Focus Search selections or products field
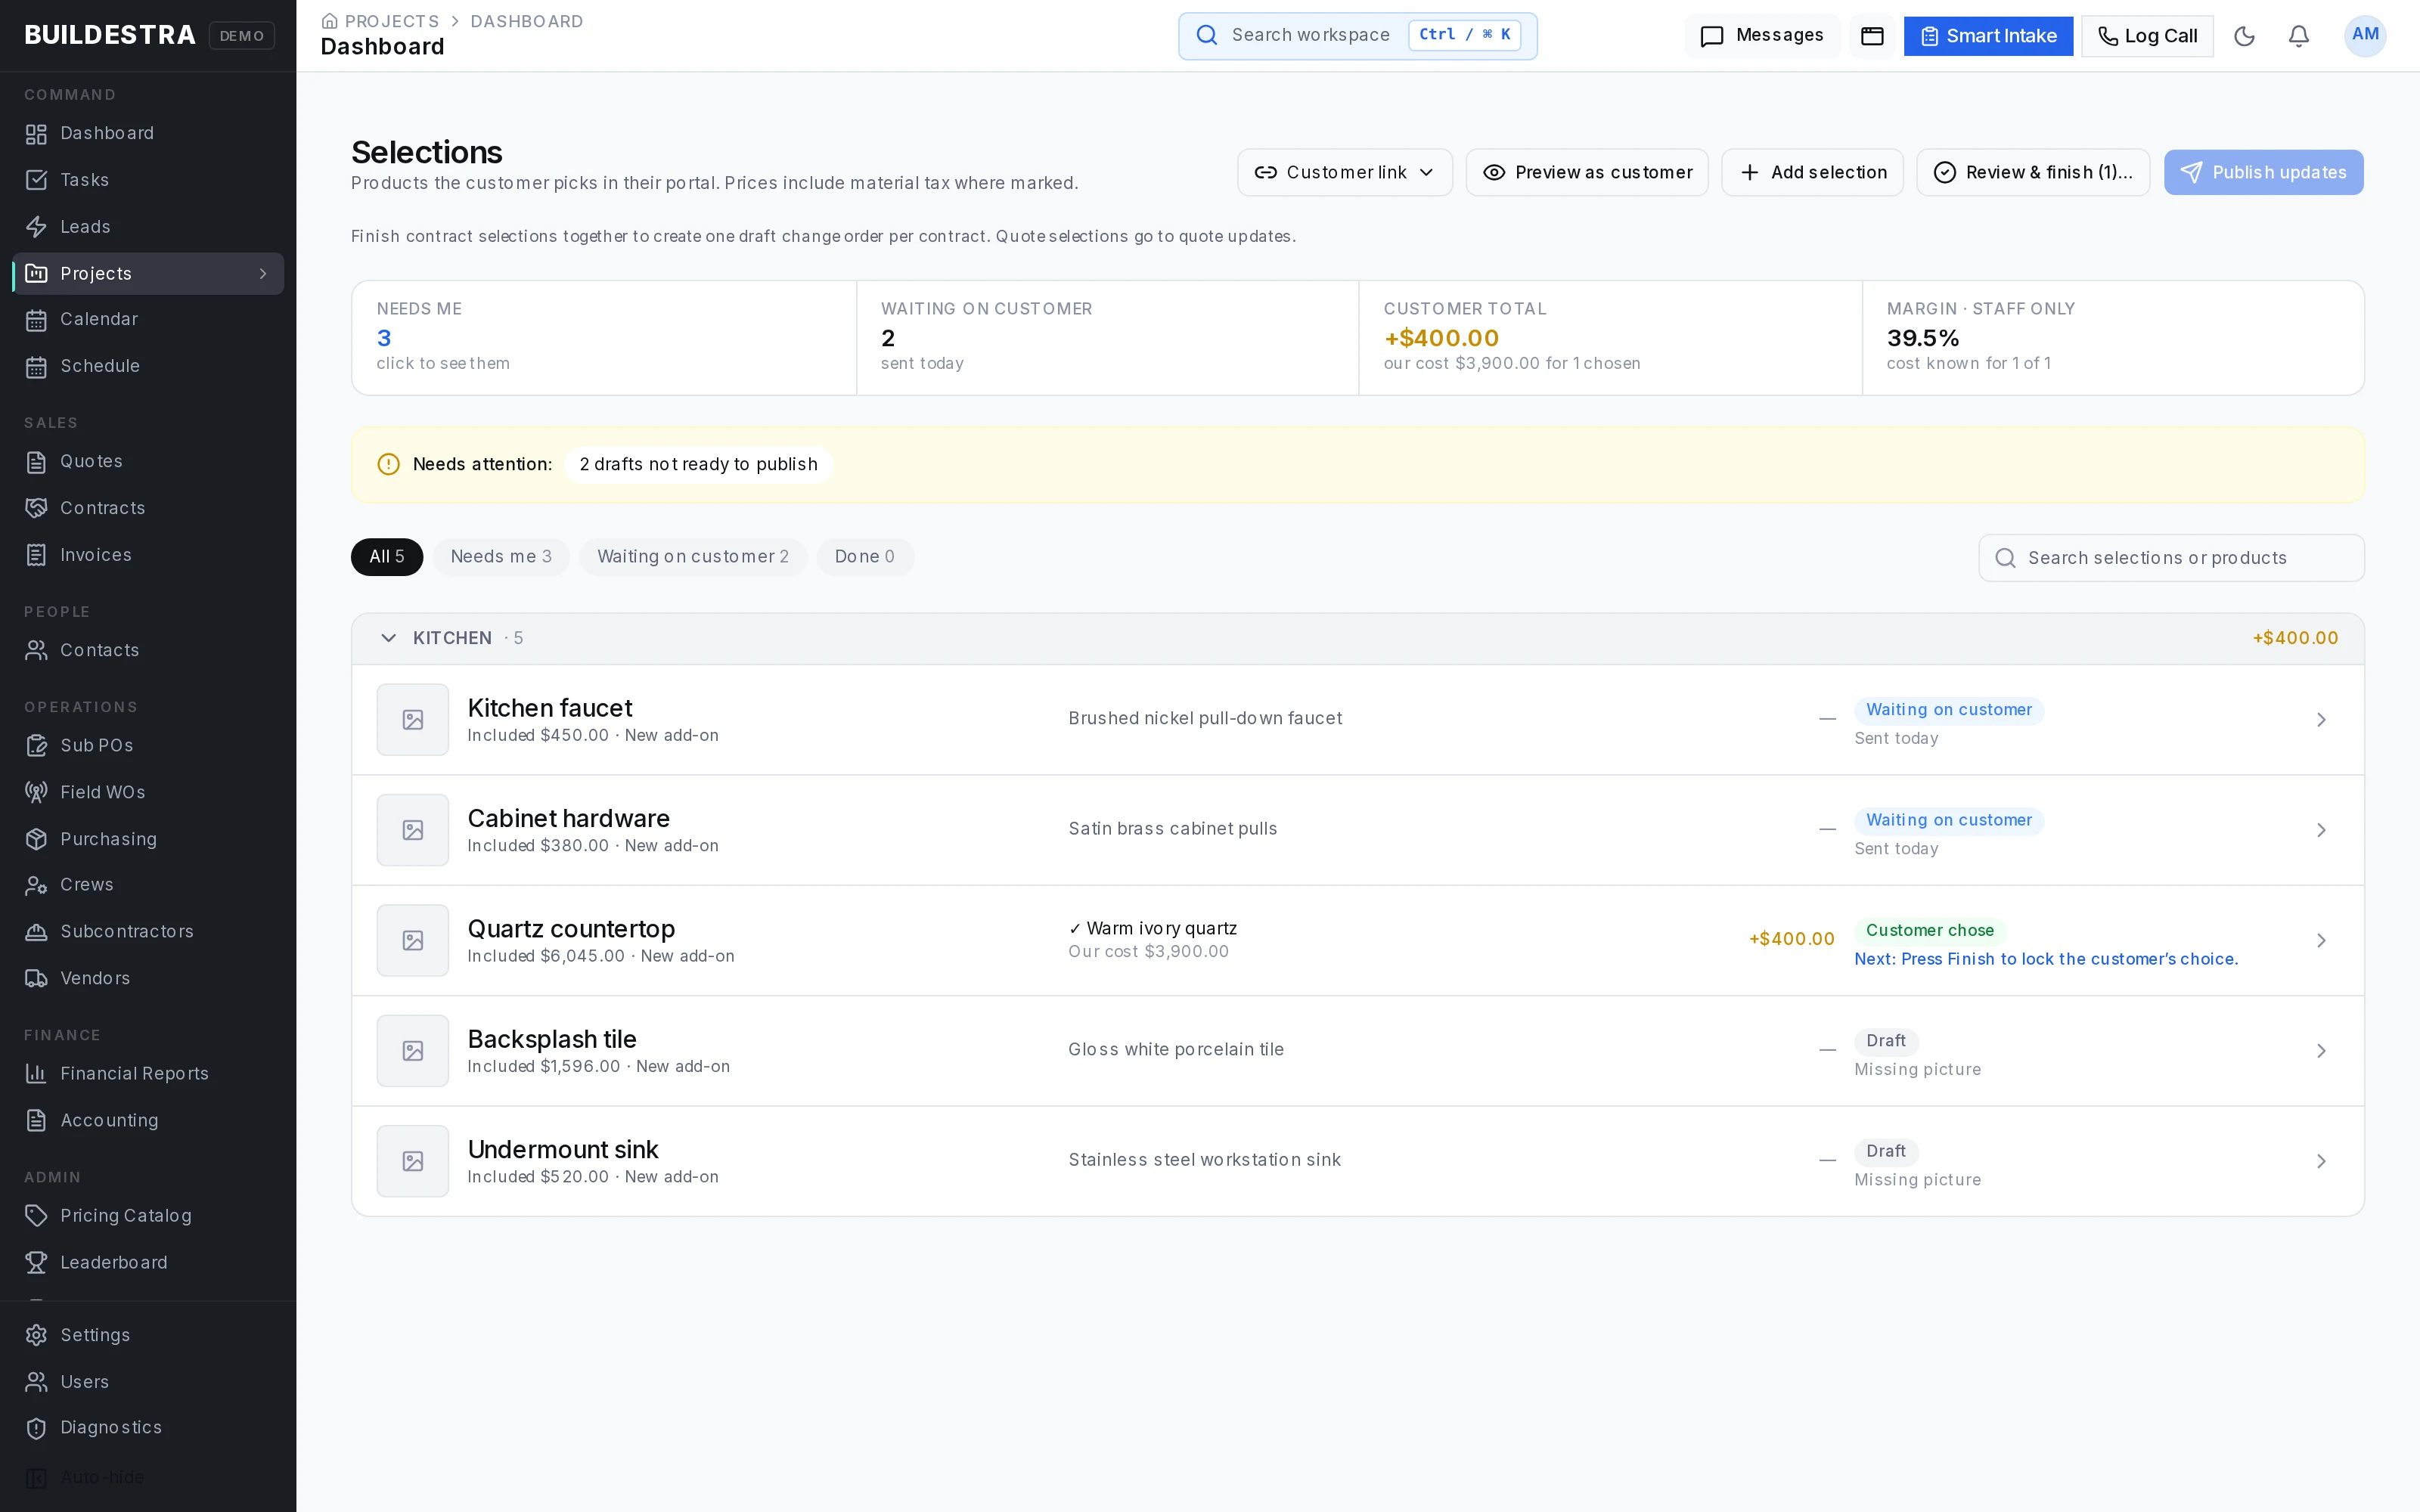 pos(2171,558)
